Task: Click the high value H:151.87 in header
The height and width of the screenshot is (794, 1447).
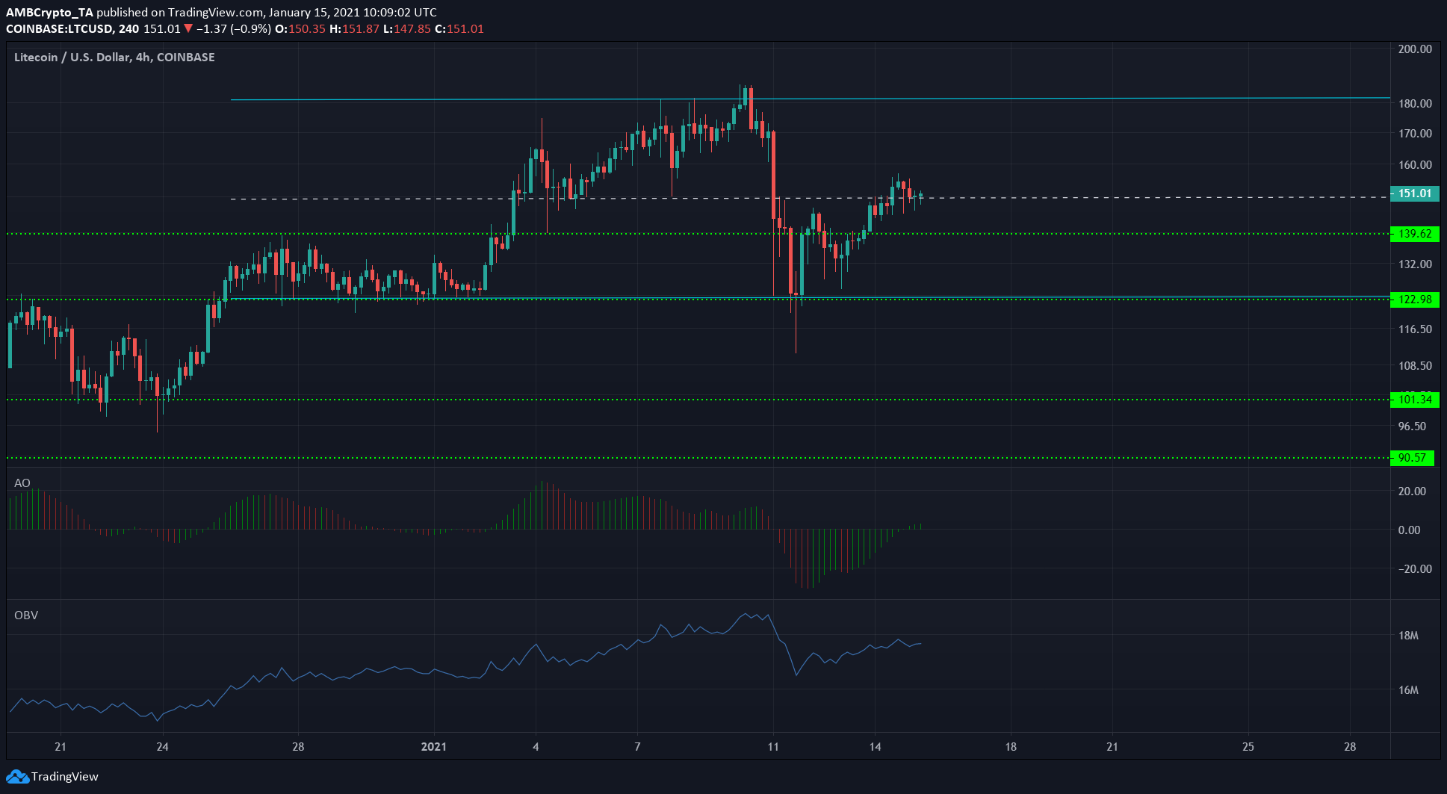Action: click(x=355, y=29)
